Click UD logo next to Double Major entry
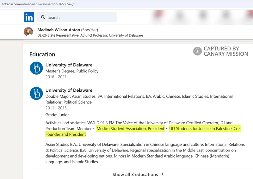The height and width of the screenshot is (179, 253). (x=36, y=94)
